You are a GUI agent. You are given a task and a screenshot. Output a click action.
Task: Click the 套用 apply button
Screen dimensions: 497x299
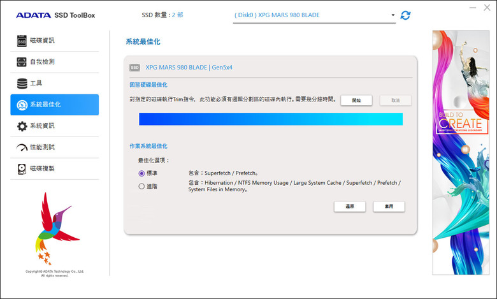[389, 207]
